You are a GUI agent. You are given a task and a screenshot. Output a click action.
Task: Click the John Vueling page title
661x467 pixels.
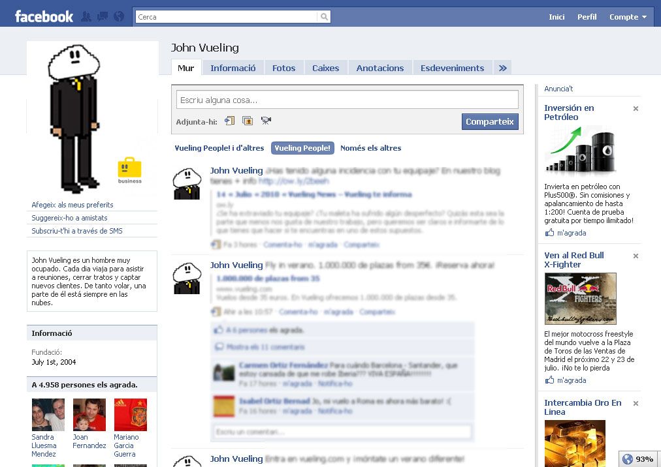205,48
